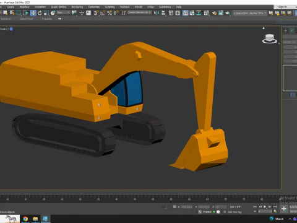The width and height of the screenshot is (297, 223).
Task: Open the Customize menu
Action: pos(94,7)
